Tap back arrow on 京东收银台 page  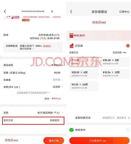point(71,12)
